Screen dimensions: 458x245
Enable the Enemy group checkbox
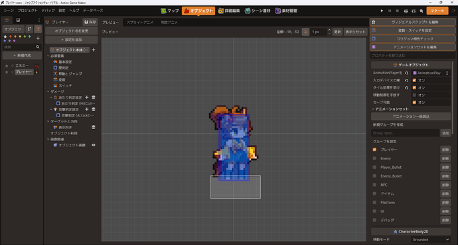pyautogui.click(x=374, y=158)
